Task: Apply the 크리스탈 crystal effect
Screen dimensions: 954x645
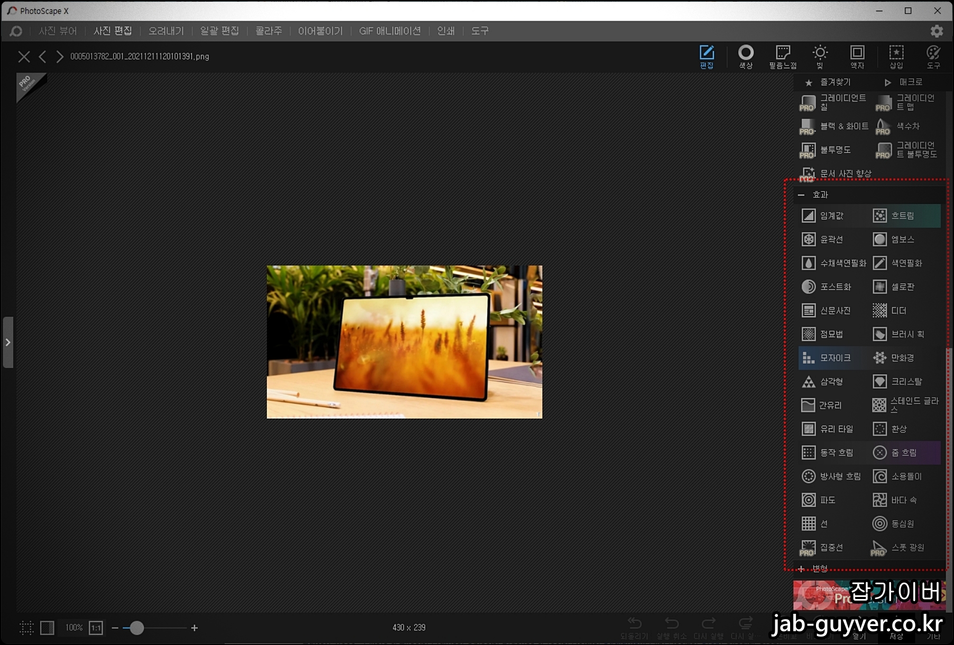Action: [905, 382]
